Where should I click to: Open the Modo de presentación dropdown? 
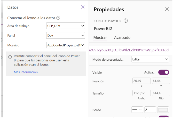pyautogui.click(x=150, y=59)
